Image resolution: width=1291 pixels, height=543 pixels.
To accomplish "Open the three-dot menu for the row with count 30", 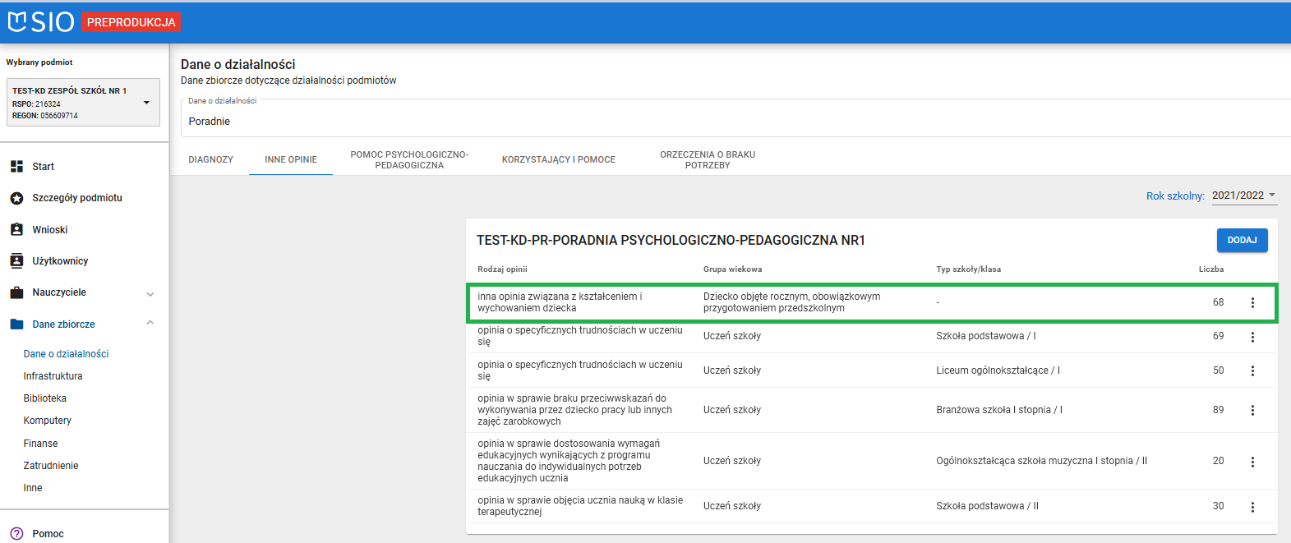I will [x=1252, y=507].
